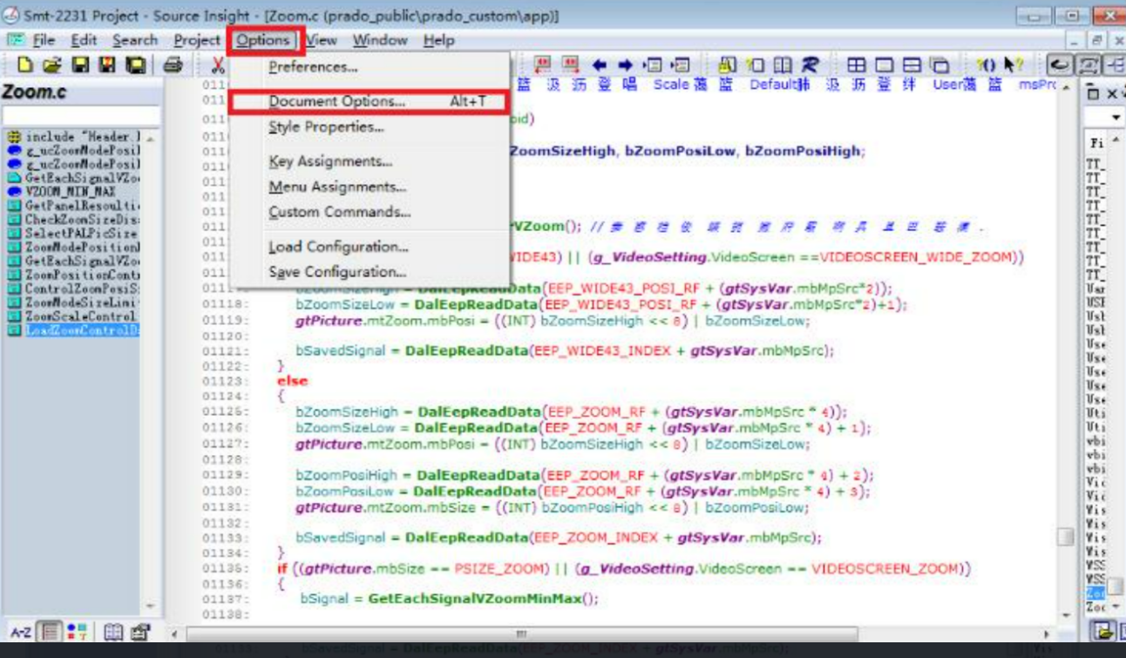Image resolution: width=1126 pixels, height=658 pixels.
Task: Select CheckZoomSizeDis symbol row
Action: 73,220
